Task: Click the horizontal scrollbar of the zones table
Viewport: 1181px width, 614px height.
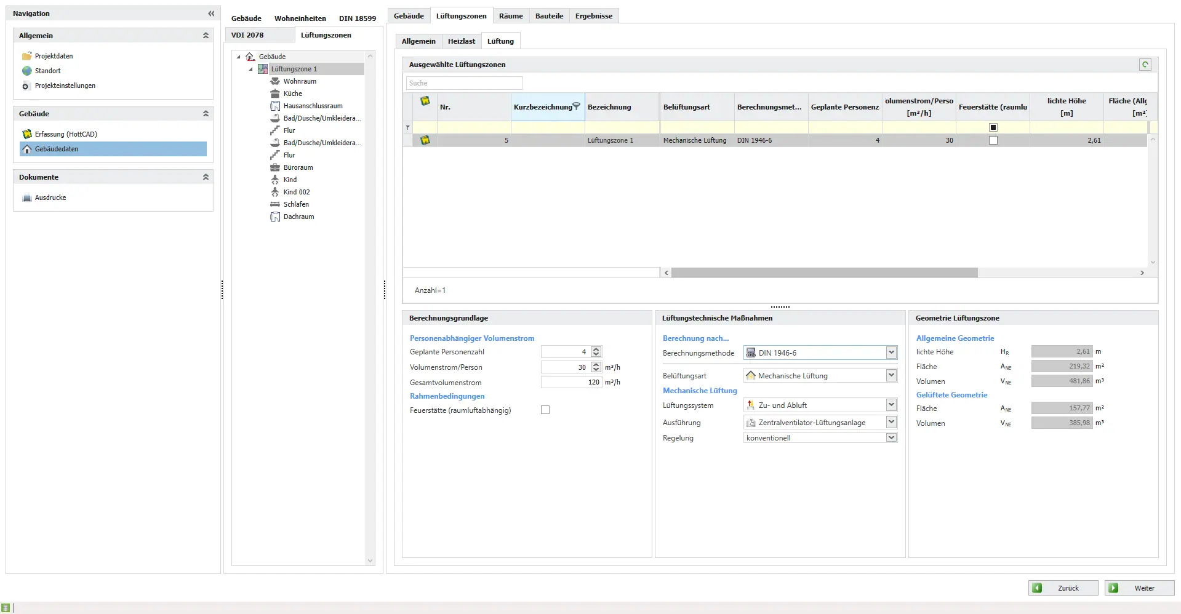Action: (x=824, y=273)
